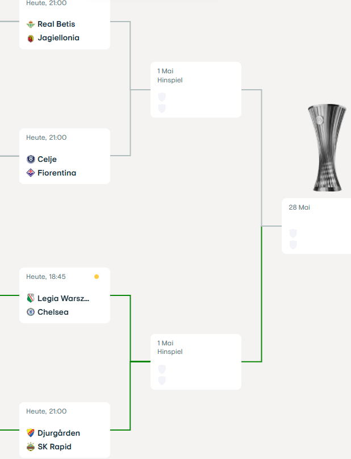Click the yellow dot on the Legia match

pyautogui.click(x=97, y=277)
